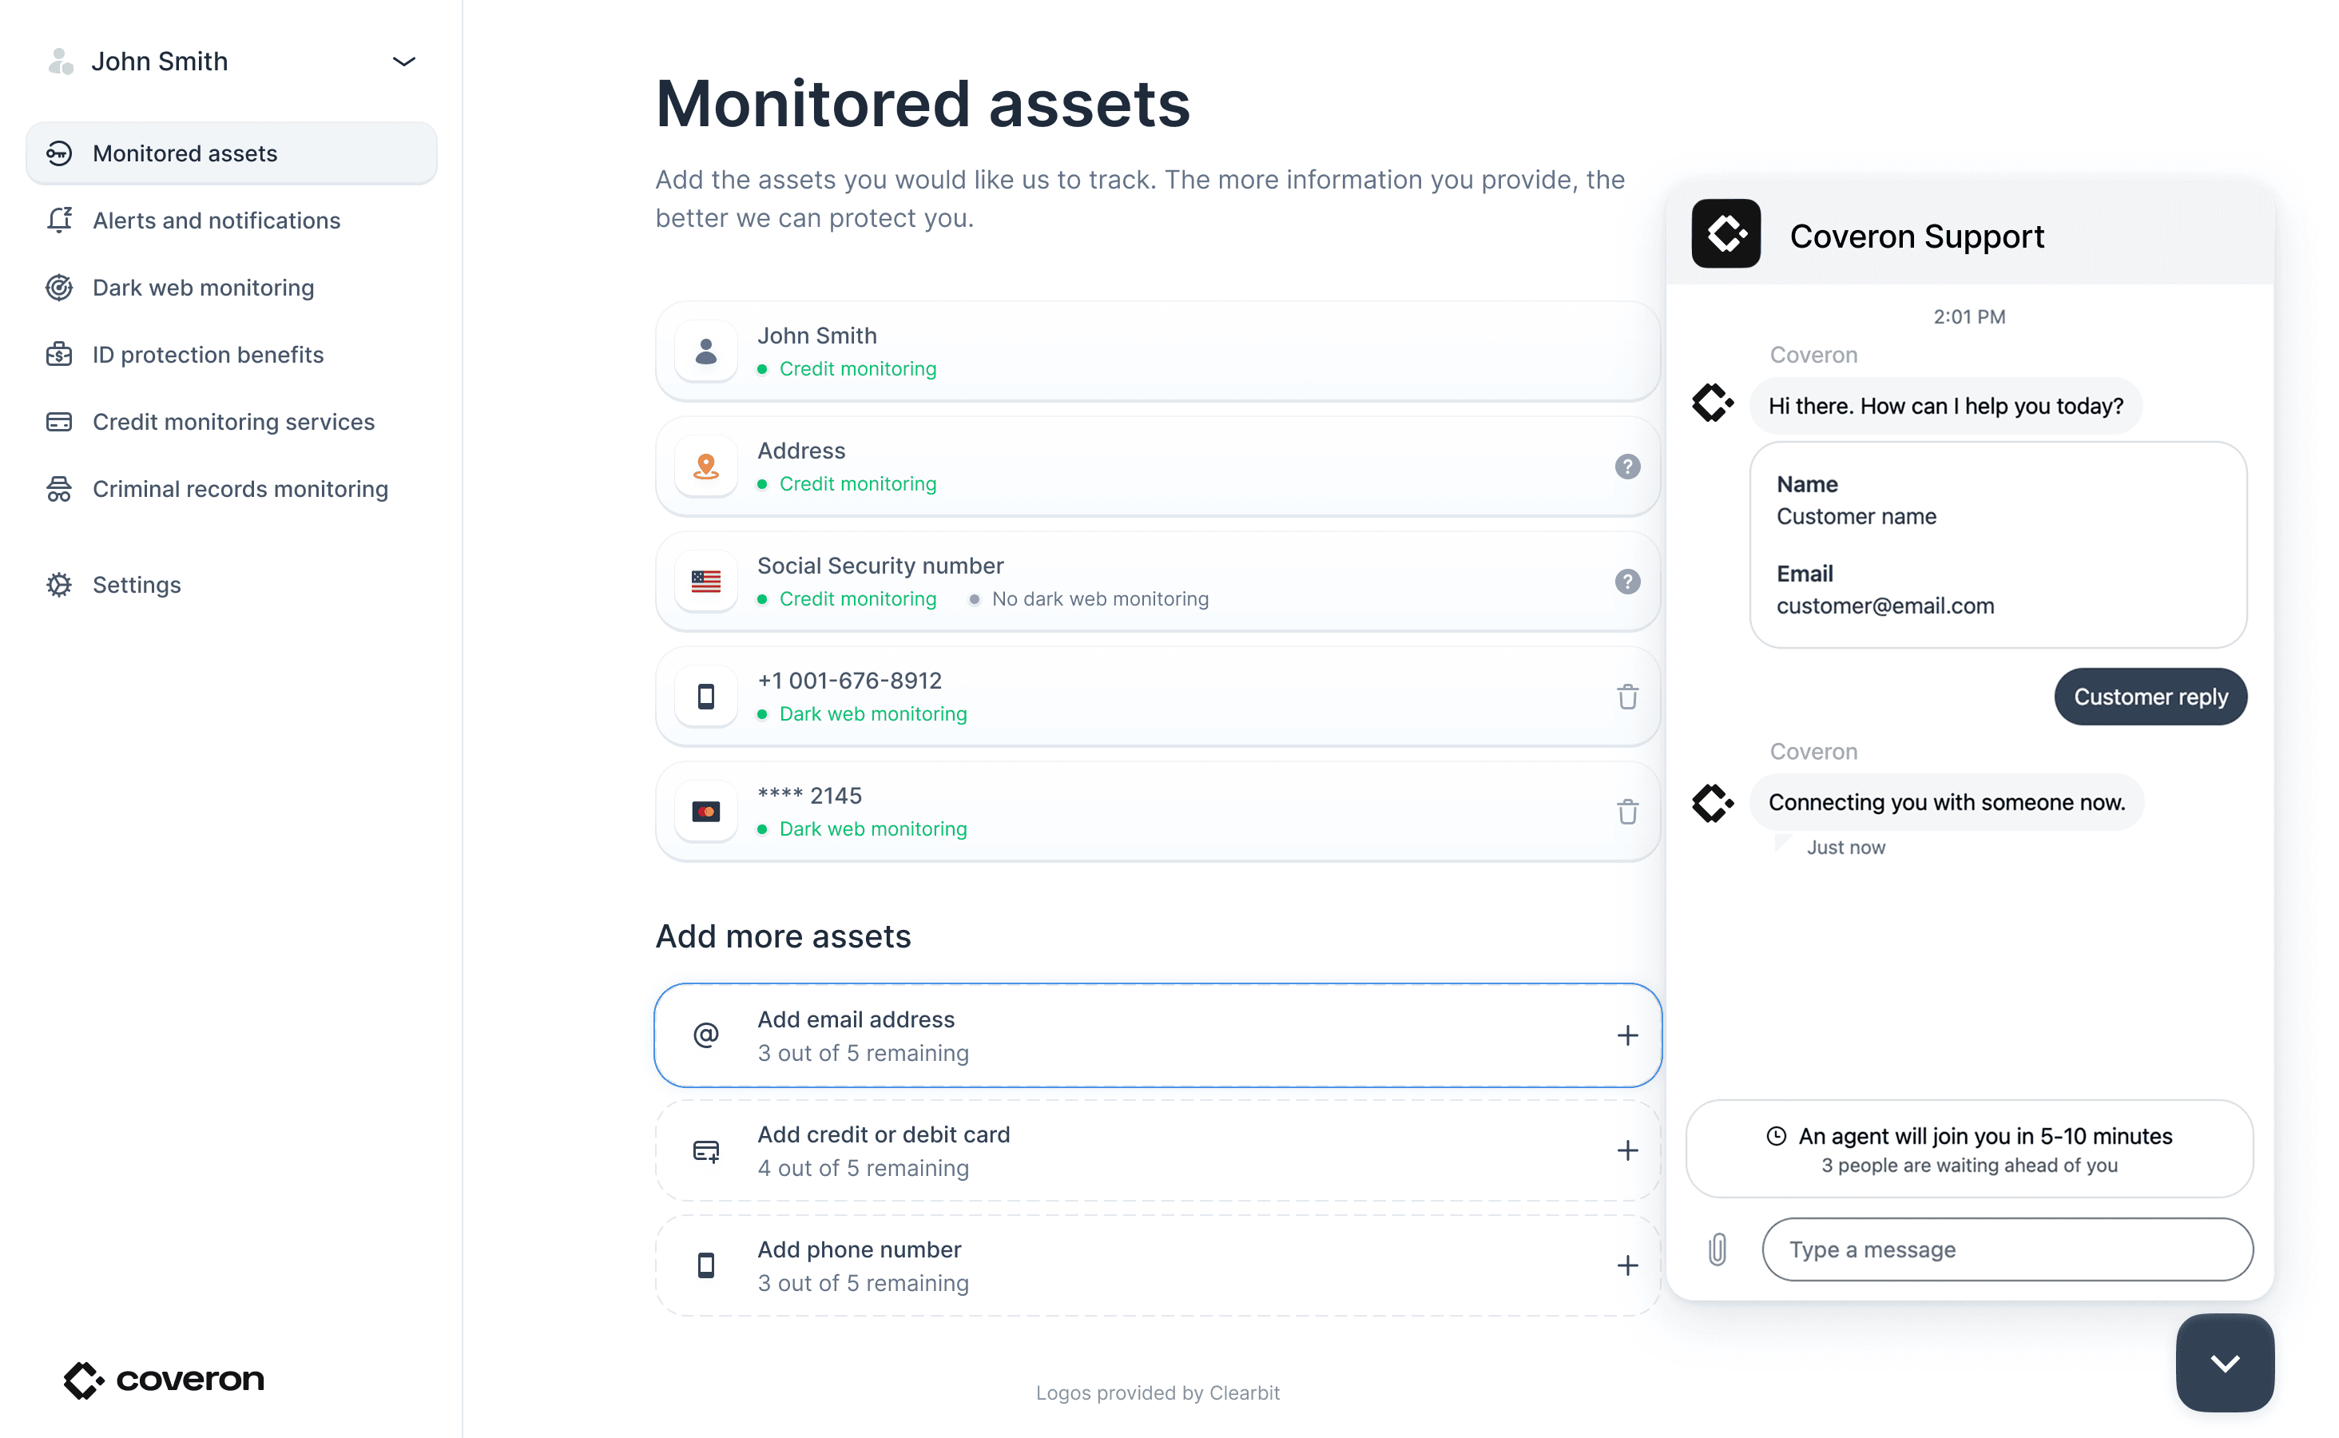The image size is (2339, 1438).
Task: Open Dark web monitoring section
Action: 203,288
